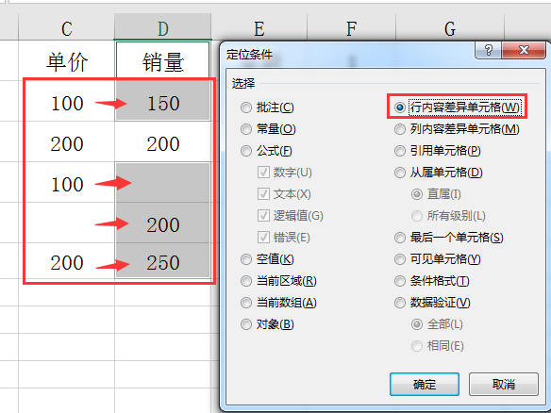Click the 定位条件 dialog title bar
The image size is (551, 413).
point(348,54)
